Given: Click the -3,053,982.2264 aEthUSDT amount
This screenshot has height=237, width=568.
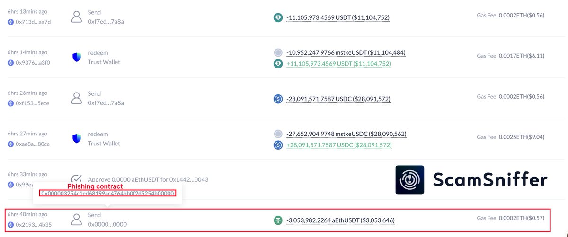Looking at the screenshot, I should click(x=340, y=220).
